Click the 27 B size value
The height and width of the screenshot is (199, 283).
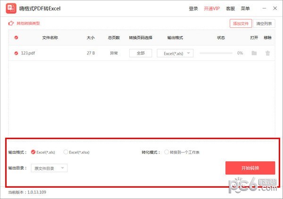[x=91, y=53]
